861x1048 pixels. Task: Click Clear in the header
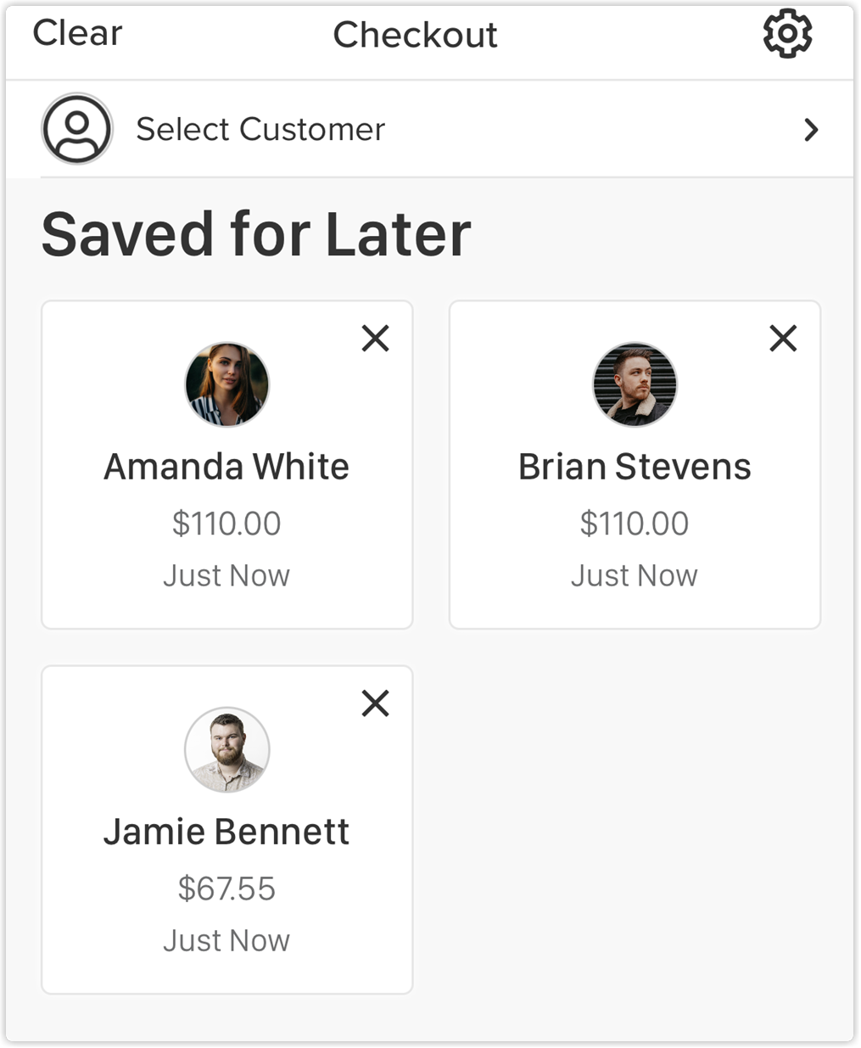[77, 34]
